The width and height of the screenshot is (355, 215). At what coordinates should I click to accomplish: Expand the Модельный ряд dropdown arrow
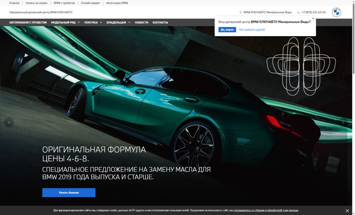coord(79,22)
